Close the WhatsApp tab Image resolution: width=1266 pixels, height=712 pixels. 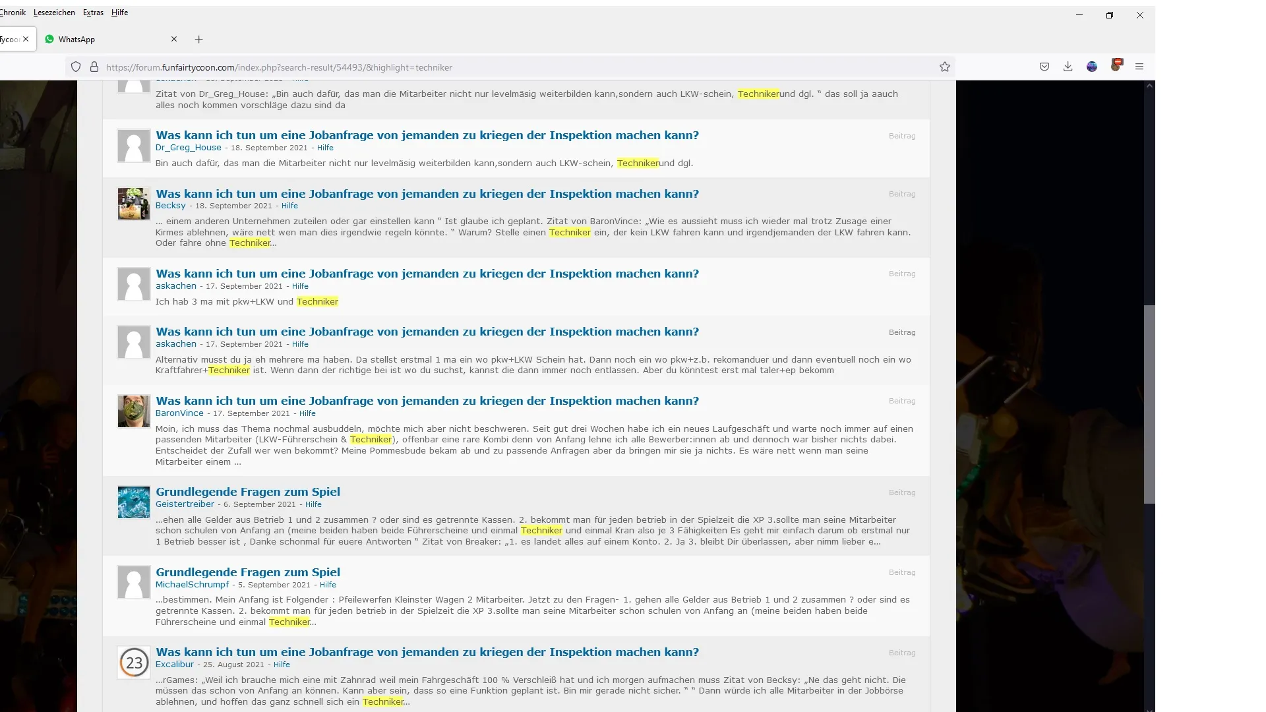(174, 39)
